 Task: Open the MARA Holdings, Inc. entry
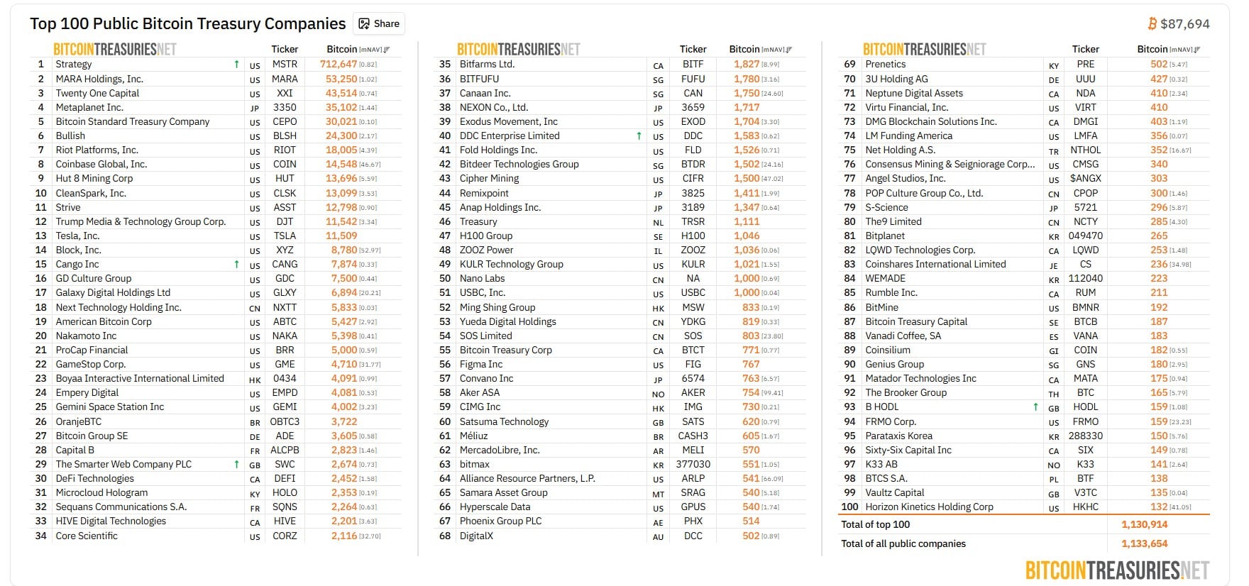[x=99, y=79]
